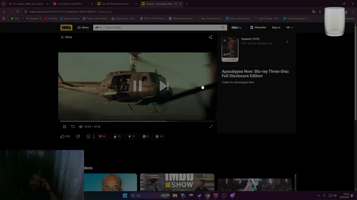Open Discord from the taskbar
Screen dimensions: 357x200
pyautogui.click(x=232, y=196)
